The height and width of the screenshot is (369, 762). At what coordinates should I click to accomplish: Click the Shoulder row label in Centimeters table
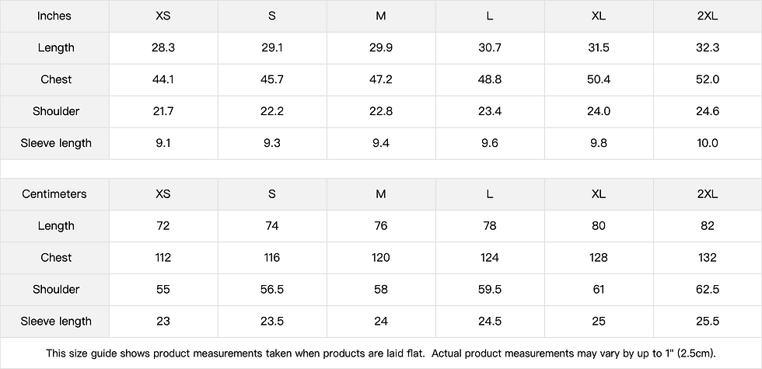pos(56,289)
